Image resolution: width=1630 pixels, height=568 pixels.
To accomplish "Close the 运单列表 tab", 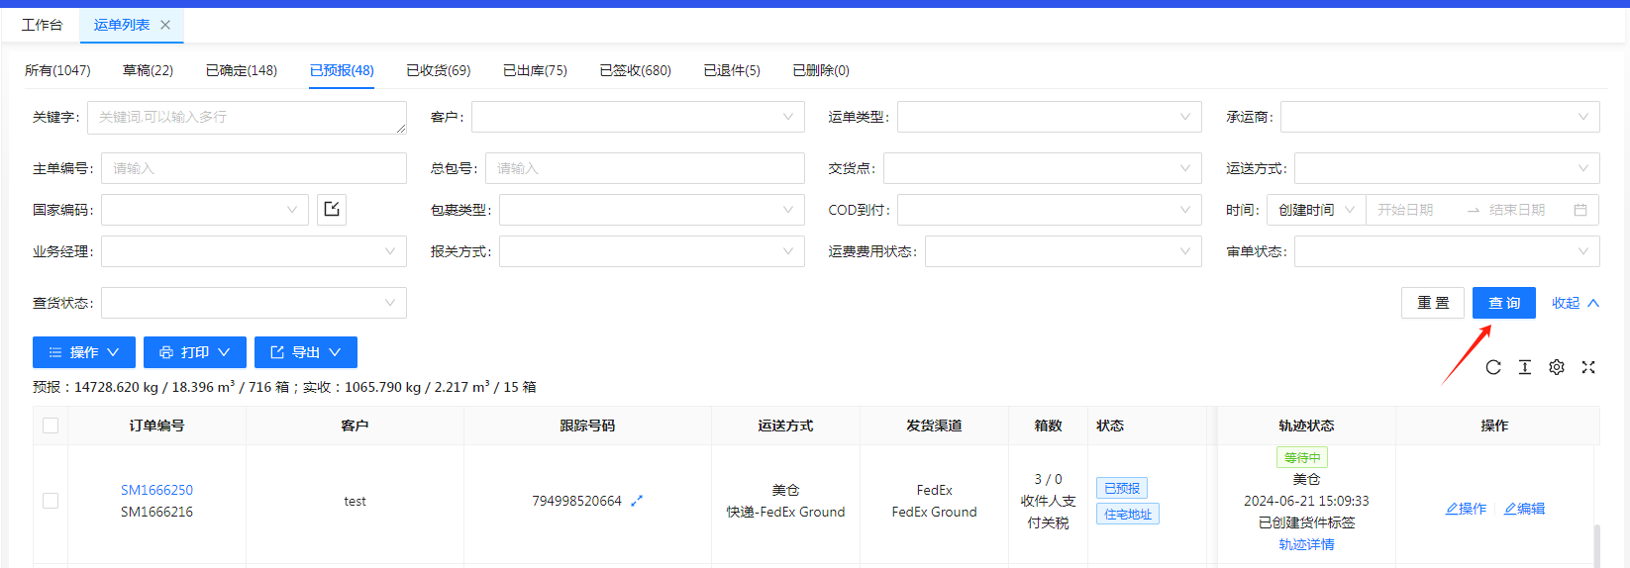I will [x=165, y=25].
